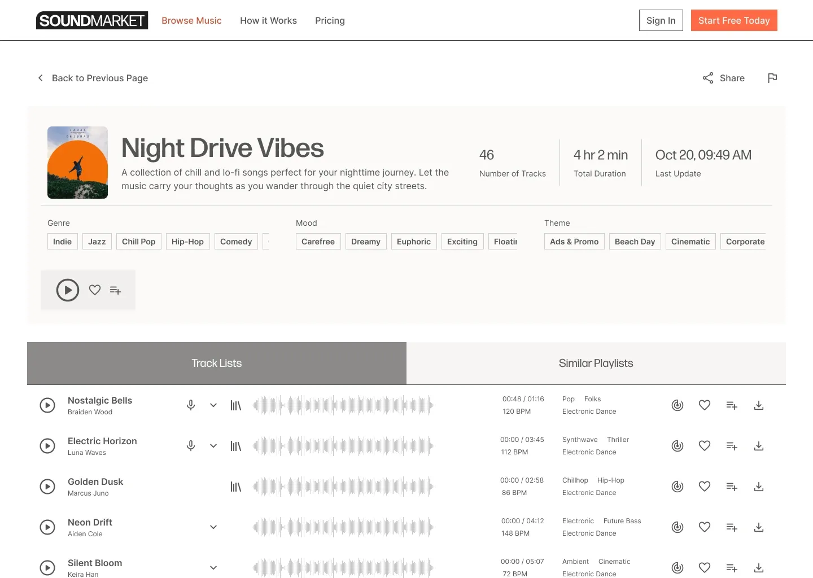Screen dimensions: 813x578
Task: Favorite Electric Horizon with heart
Action: [705, 446]
